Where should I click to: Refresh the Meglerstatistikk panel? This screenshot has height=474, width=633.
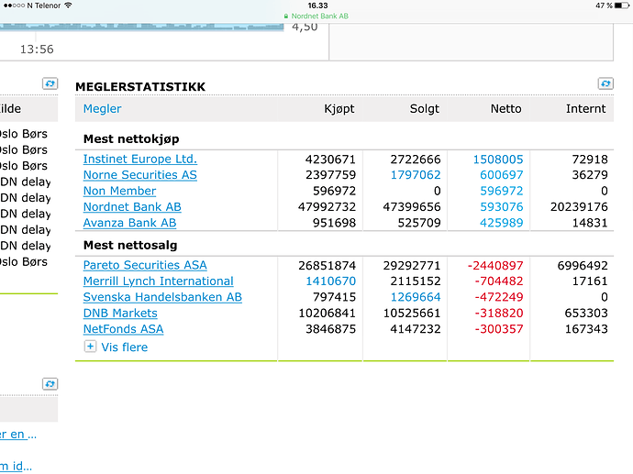(x=605, y=83)
